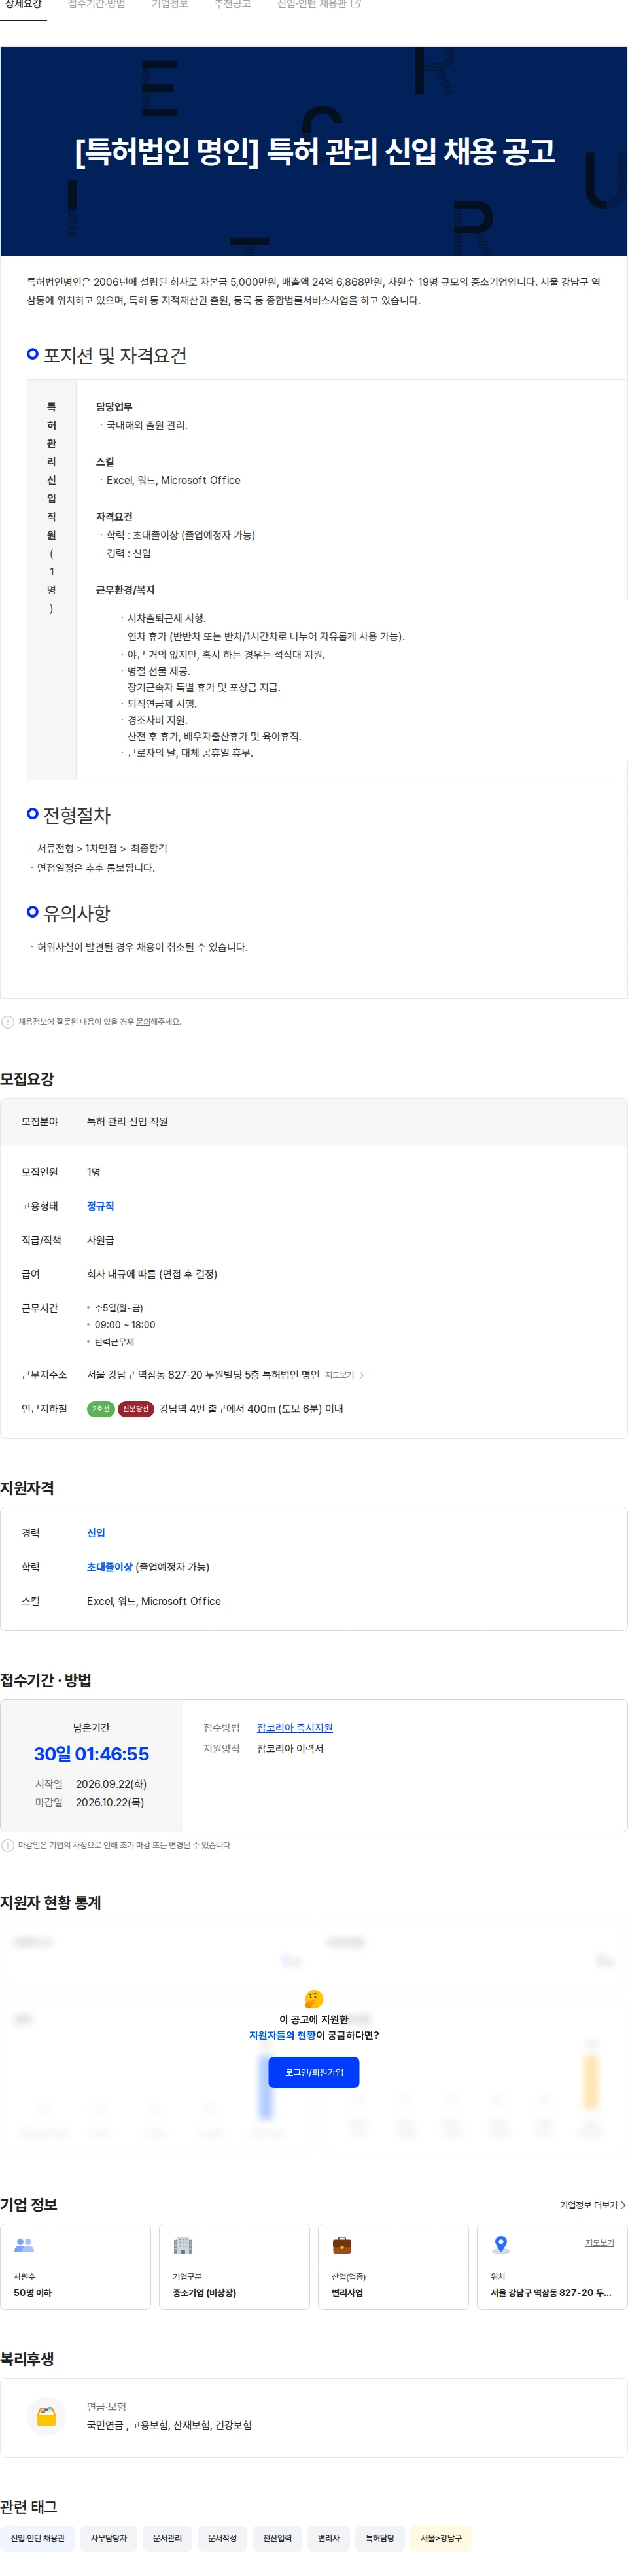Screen dimensions: 628x2576
Task: Click the start date 2026.09.22(화)
Action: [111, 1784]
